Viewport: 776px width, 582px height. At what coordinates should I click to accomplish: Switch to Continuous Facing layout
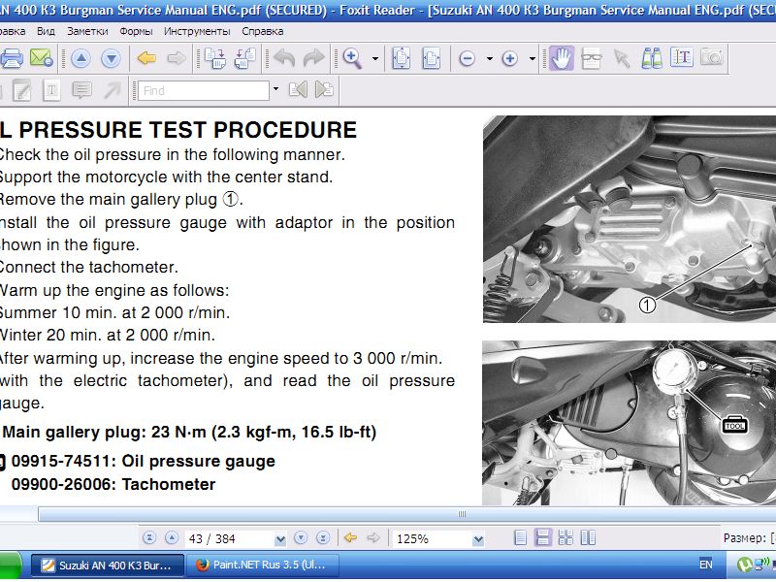[x=566, y=538]
